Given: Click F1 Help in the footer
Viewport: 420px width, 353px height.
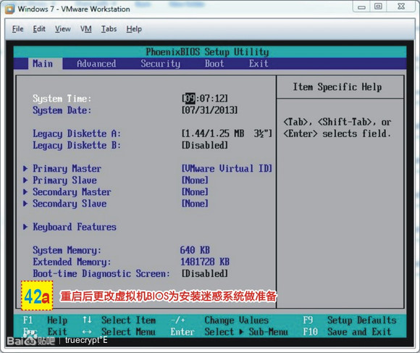Looking at the screenshot, I should (x=45, y=320).
